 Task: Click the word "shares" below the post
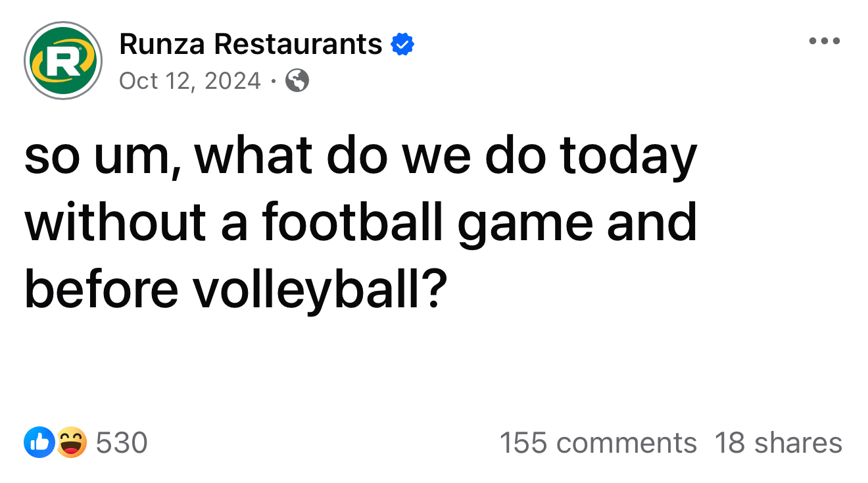(798, 443)
